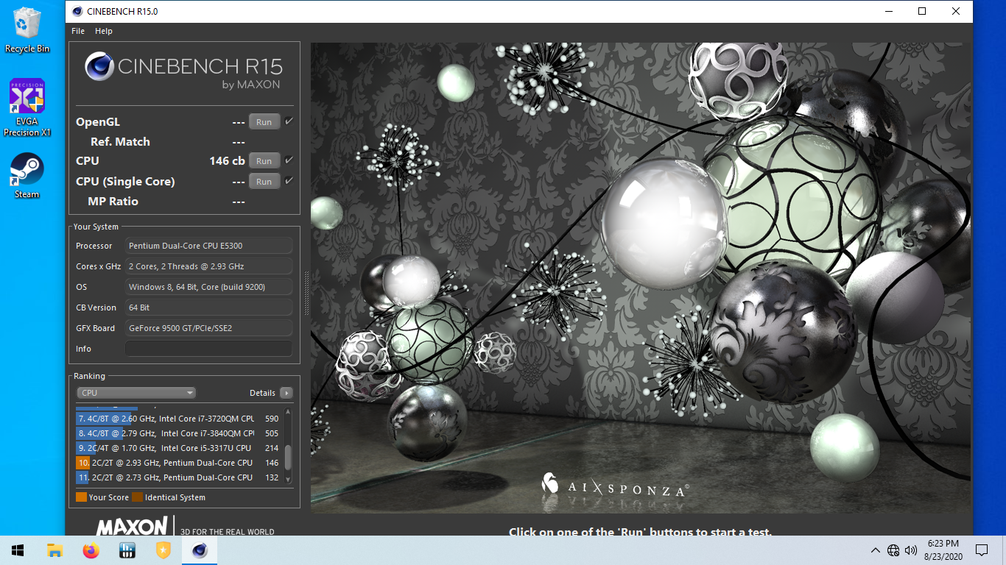Select the Cinebench taskbar icon
Screen dimensions: 1006x565
point(199,550)
